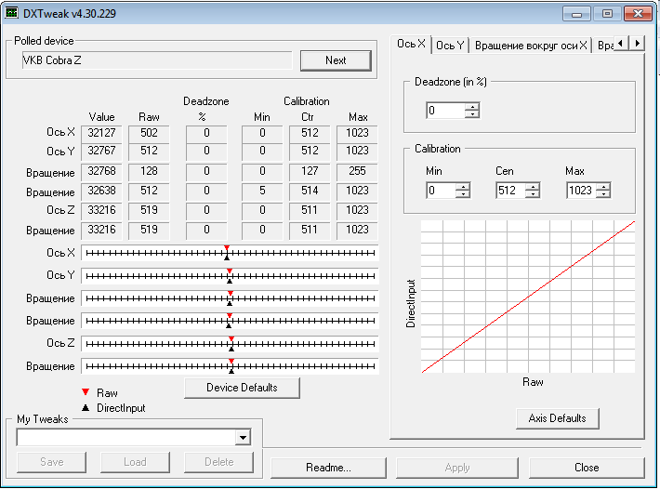Decrease Calibration Min with down arrow

[x=463, y=194]
